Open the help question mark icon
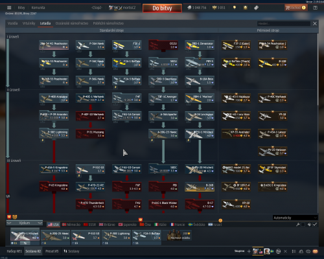 point(315,8)
